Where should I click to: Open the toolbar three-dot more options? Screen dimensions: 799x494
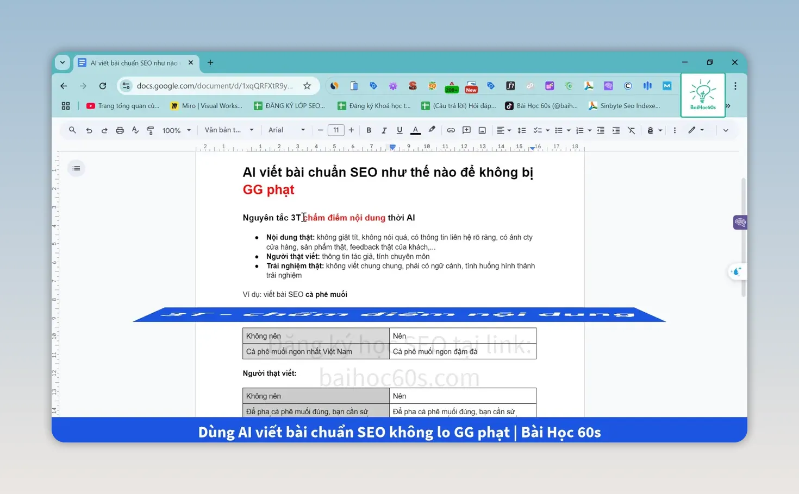(x=675, y=130)
